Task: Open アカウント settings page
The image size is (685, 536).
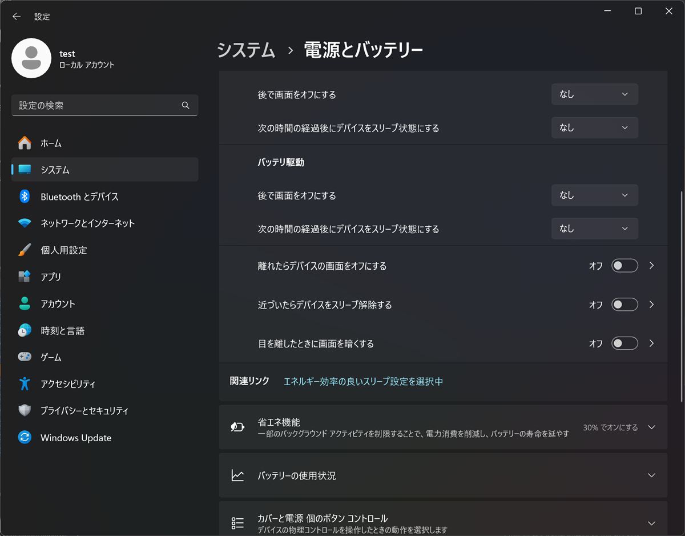Action: (x=105, y=303)
